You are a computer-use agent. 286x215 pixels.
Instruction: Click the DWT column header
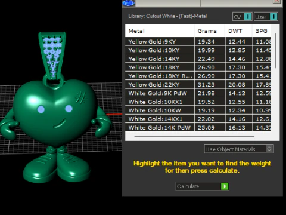tap(239, 31)
